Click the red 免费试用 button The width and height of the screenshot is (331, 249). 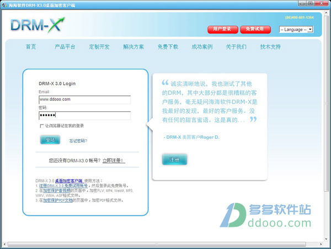tap(255, 30)
